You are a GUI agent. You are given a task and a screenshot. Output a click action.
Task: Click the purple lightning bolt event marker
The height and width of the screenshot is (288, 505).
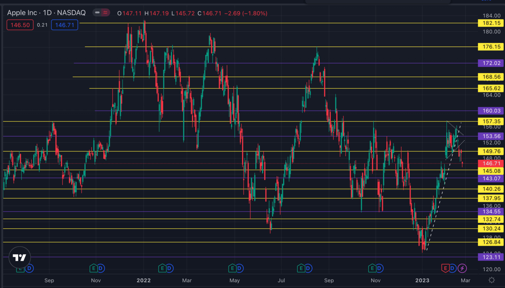tap(462, 268)
